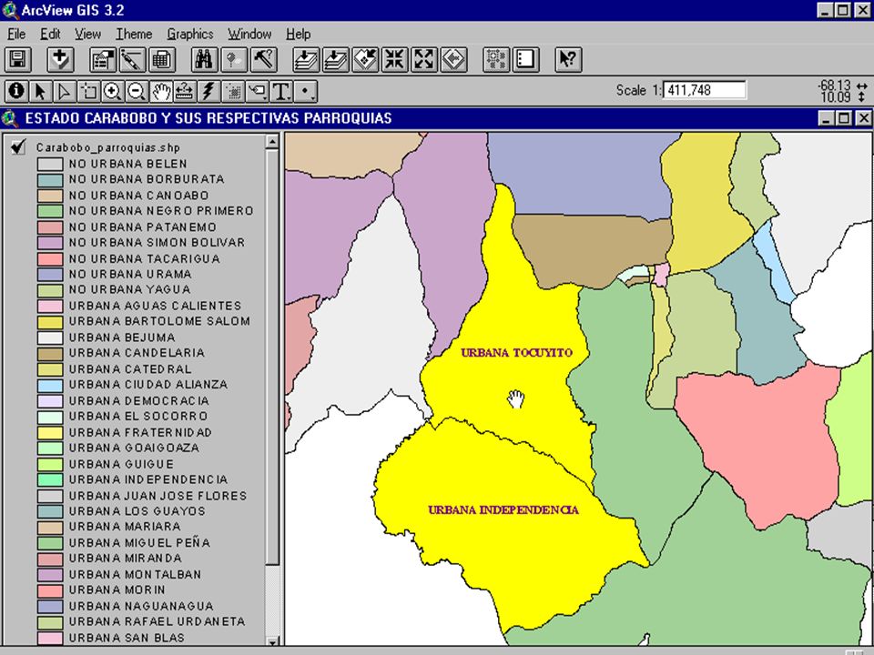Click the NO URBANA TACARIGUA color swatch
The image size is (874, 655).
pyautogui.click(x=49, y=259)
